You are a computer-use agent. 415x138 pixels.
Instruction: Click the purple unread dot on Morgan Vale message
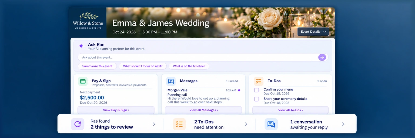(x=239, y=90)
